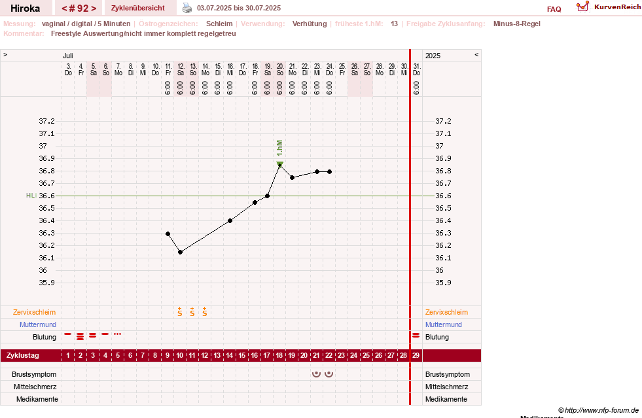
Task: Click the Freestyle Auswertung comment text
Action: point(143,33)
